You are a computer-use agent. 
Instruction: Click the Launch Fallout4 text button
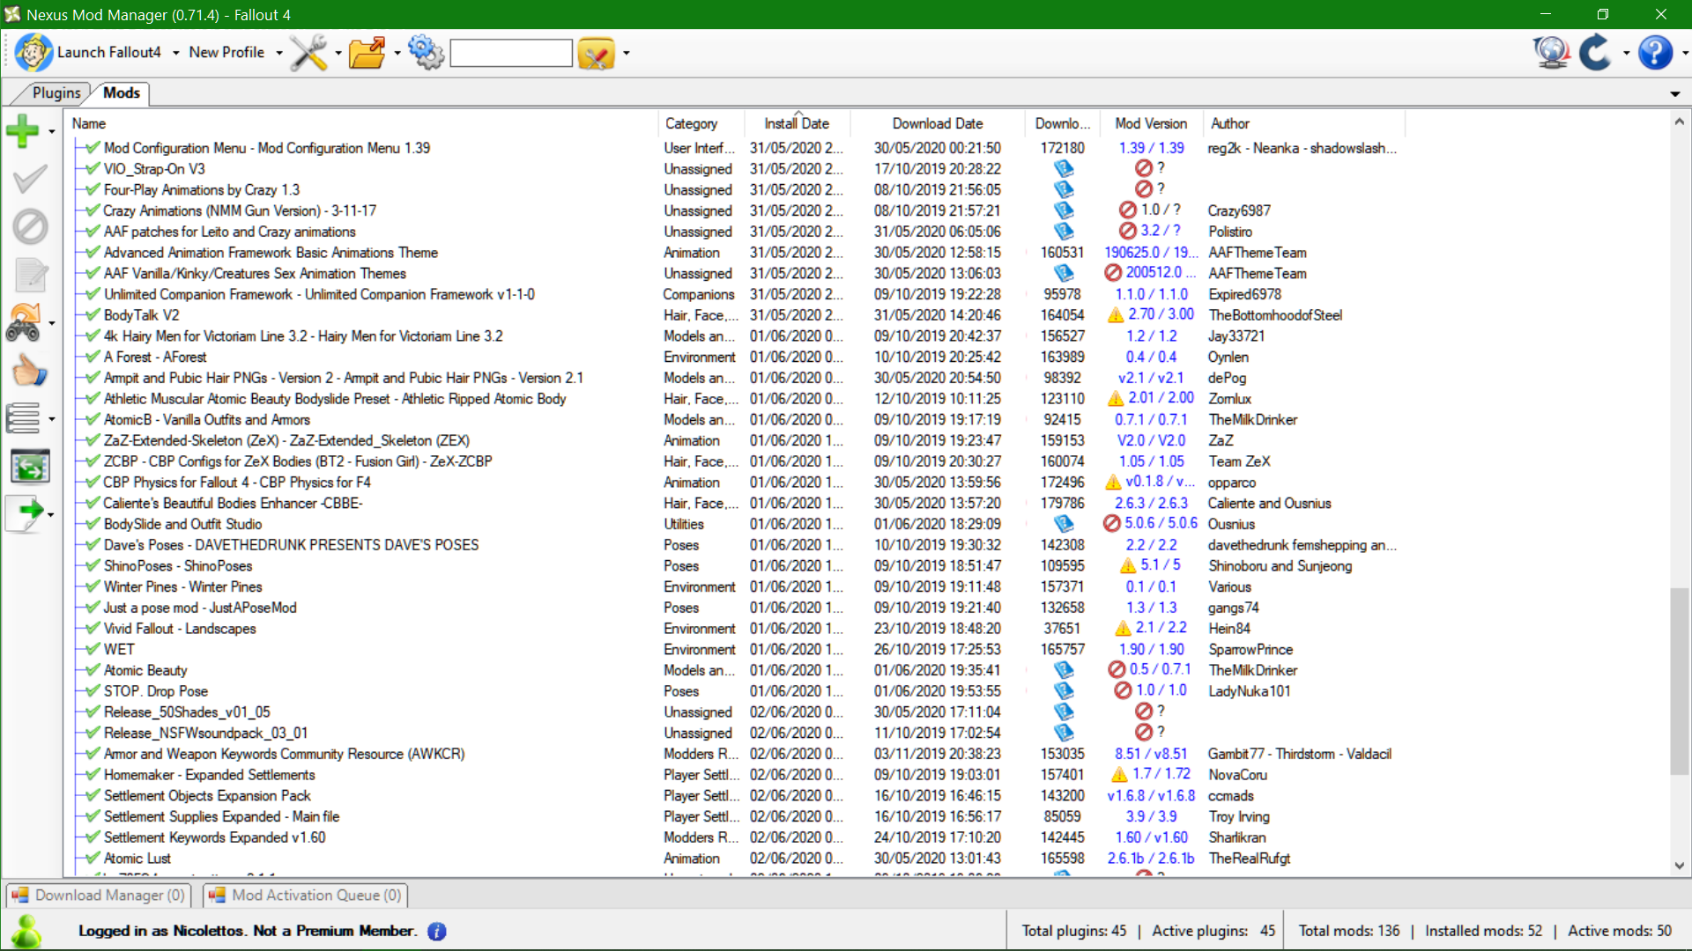(109, 53)
